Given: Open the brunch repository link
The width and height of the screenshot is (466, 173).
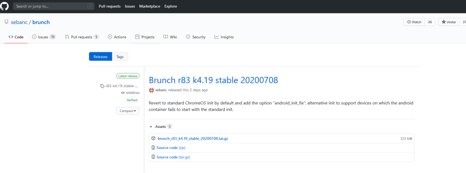Looking at the screenshot, I should click(x=41, y=22).
